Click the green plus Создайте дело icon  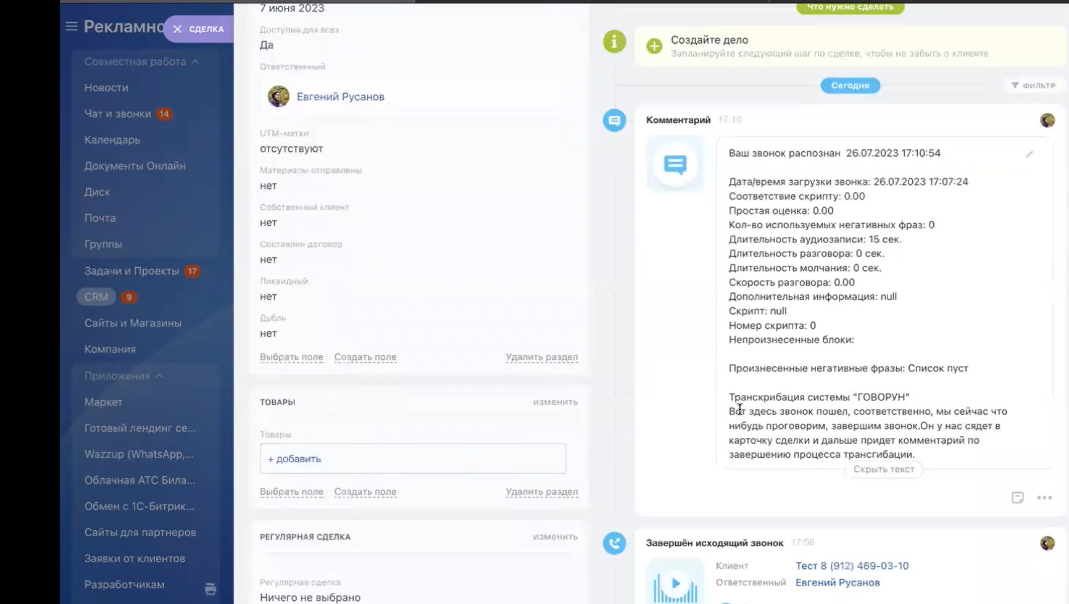pyautogui.click(x=654, y=46)
